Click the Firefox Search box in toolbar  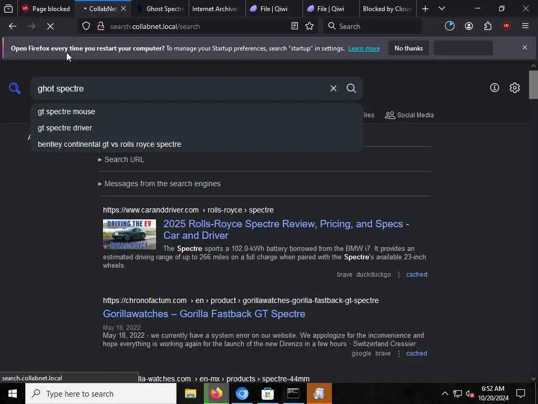tap(373, 26)
